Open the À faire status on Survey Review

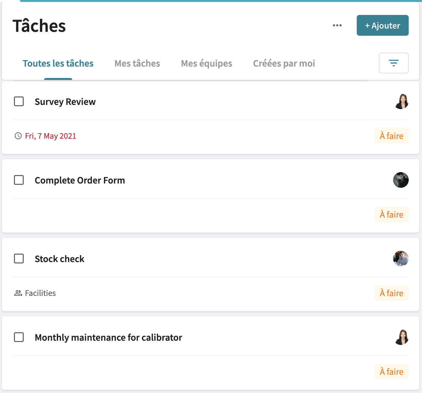click(391, 136)
